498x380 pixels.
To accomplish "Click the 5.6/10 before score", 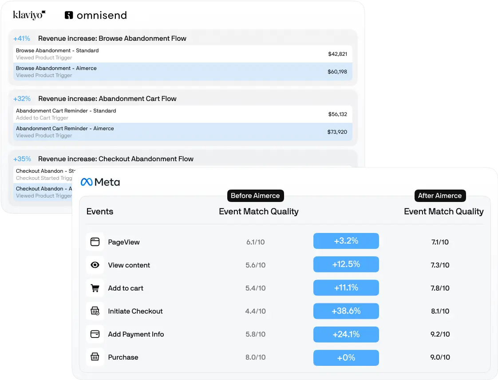I will [x=255, y=265].
